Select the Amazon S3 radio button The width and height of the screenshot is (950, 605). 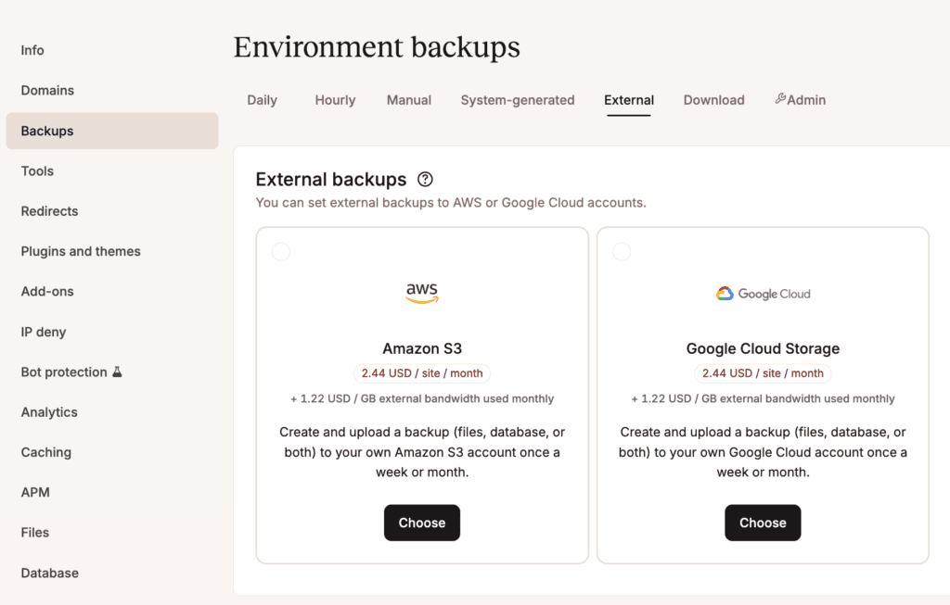coord(280,252)
